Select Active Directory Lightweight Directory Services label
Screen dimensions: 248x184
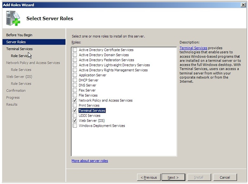point(114,65)
